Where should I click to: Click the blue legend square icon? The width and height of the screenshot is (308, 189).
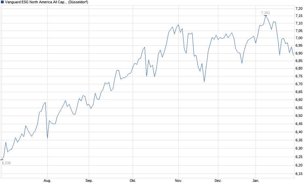(x=2, y=2)
